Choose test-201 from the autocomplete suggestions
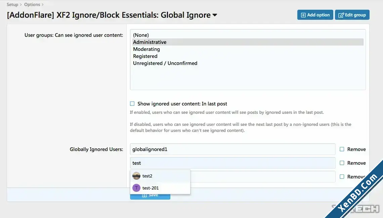 point(160,188)
